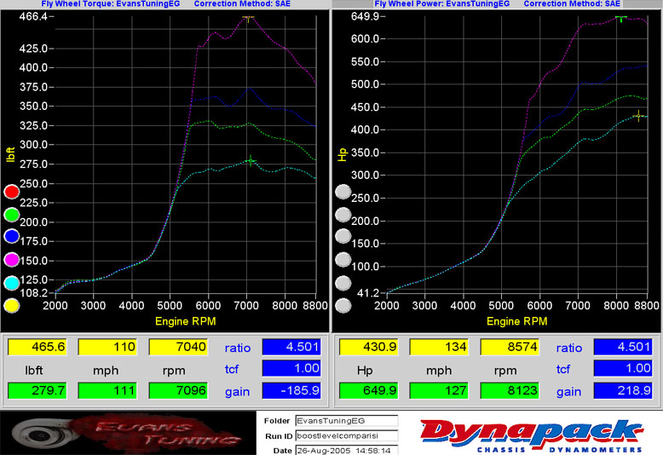This screenshot has height=455, width=663.
Task: Click Engine RPM label under torque chart
Action: [186, 321]
